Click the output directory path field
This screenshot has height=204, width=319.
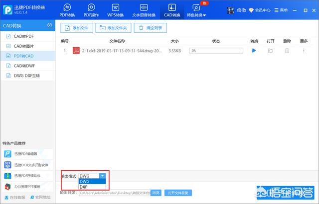coord(115,193)
